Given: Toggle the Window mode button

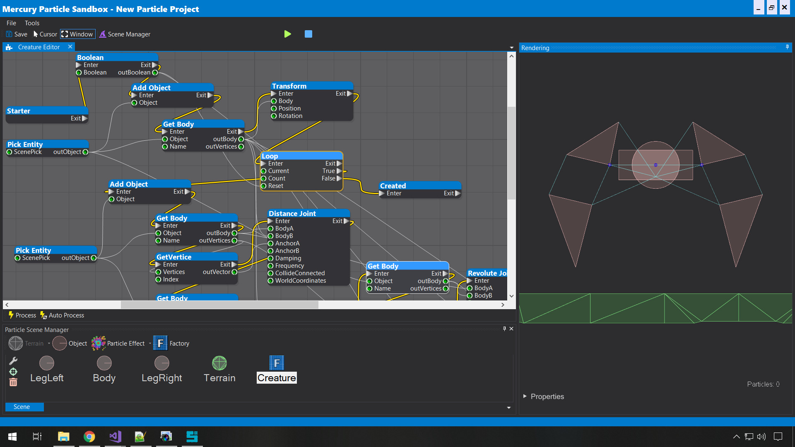Looking at the screenshot, I should pos(78,34).
